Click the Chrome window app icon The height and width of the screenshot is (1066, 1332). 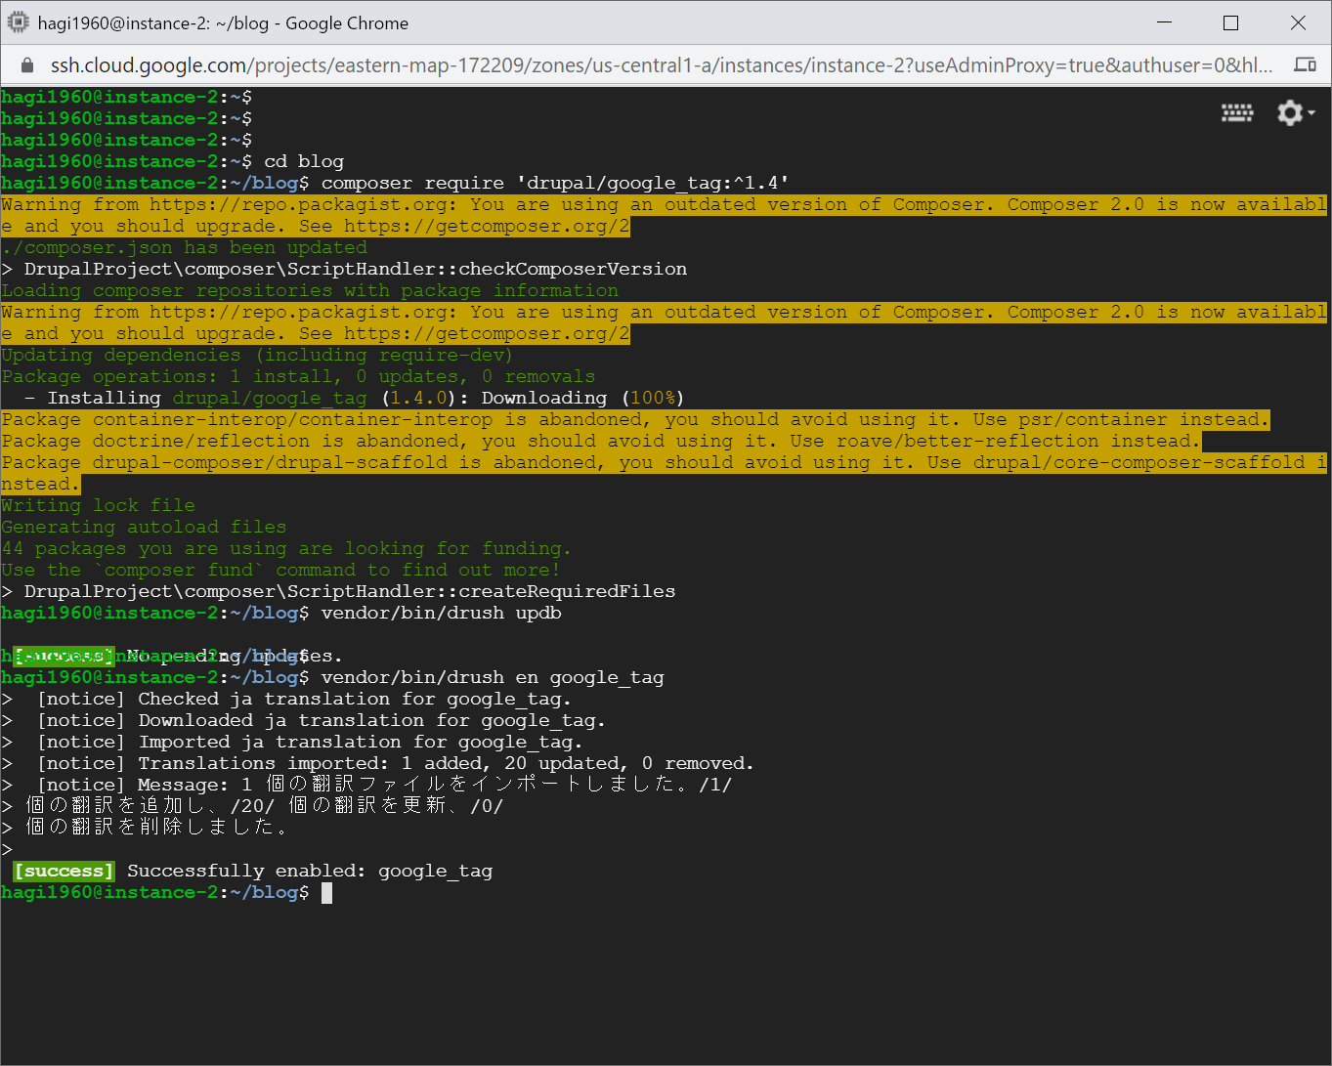tap(18, 22)
